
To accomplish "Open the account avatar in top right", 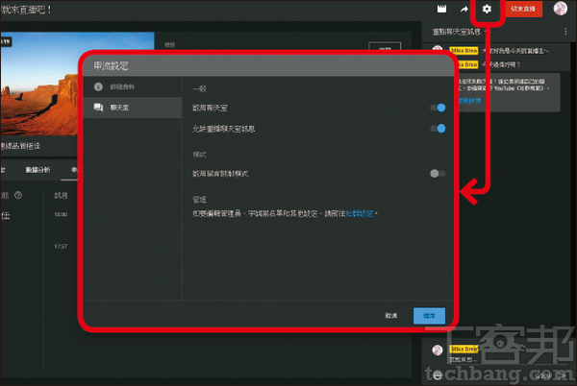I will point(561,9).
